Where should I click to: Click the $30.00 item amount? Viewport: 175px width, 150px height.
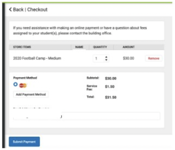tap(129, 58)
